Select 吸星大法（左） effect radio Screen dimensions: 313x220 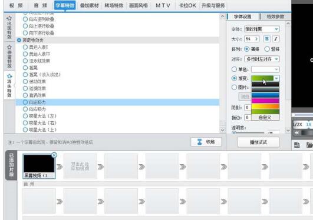pos(25,116)
